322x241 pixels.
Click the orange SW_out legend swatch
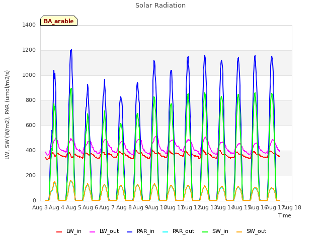pyautogui.click(x=239, y=232)
